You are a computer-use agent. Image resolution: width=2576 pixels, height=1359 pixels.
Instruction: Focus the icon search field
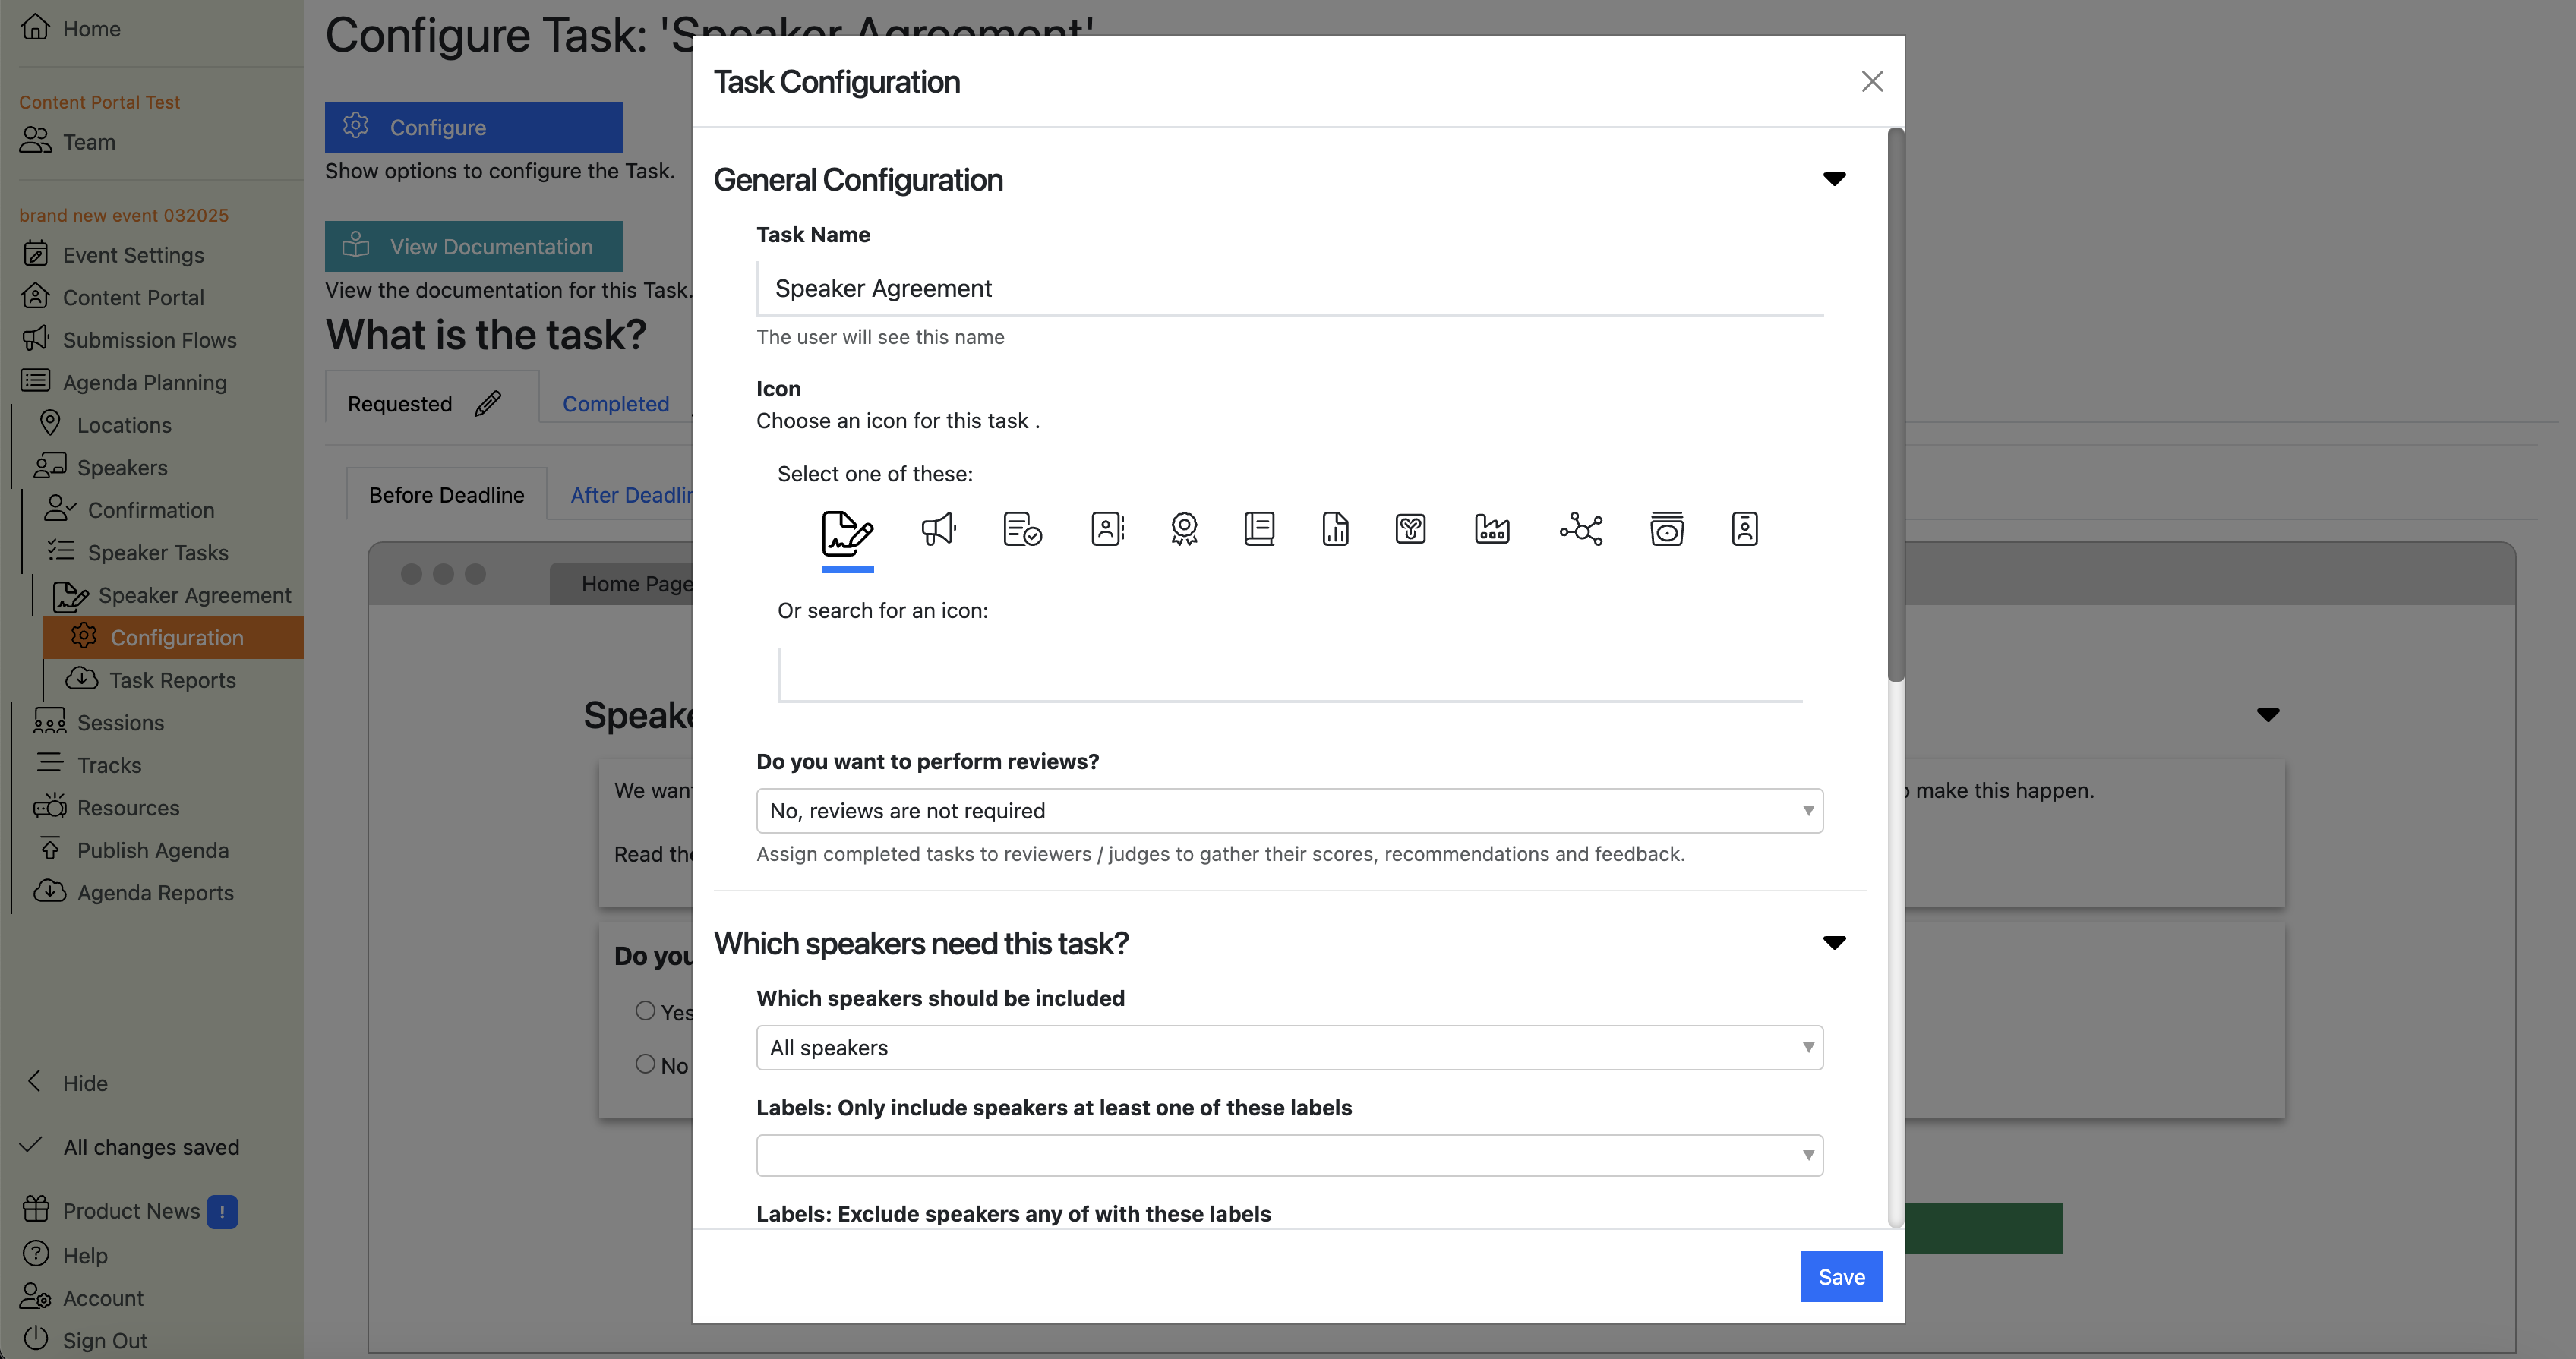click(1289, 675)
